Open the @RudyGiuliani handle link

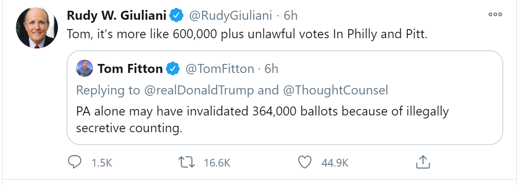click(230, 16)
